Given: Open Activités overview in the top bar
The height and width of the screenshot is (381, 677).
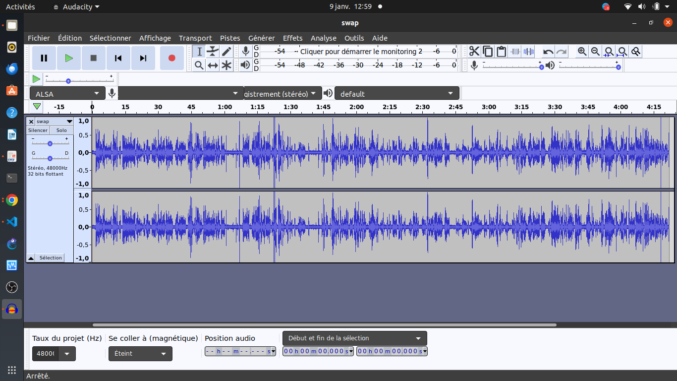Looking at the screenshot, I should coord(20,6).
